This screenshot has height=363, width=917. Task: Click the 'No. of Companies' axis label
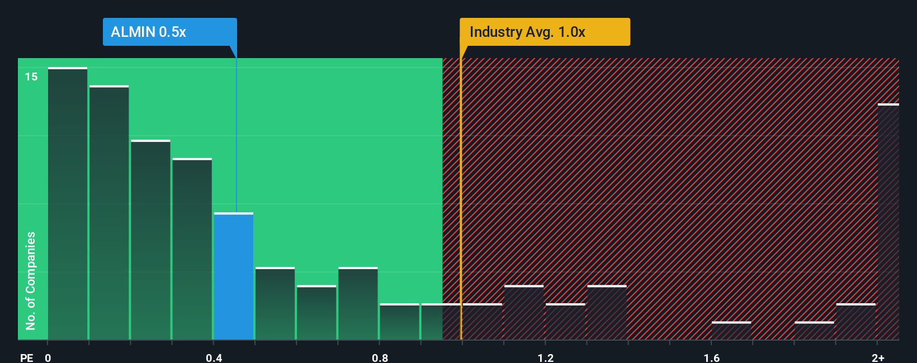pyautogui.click(x=31, y=280)
